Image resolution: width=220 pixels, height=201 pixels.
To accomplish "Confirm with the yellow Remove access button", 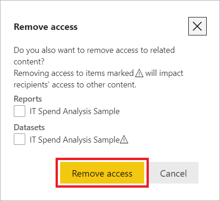I will (x=102, y=172).
